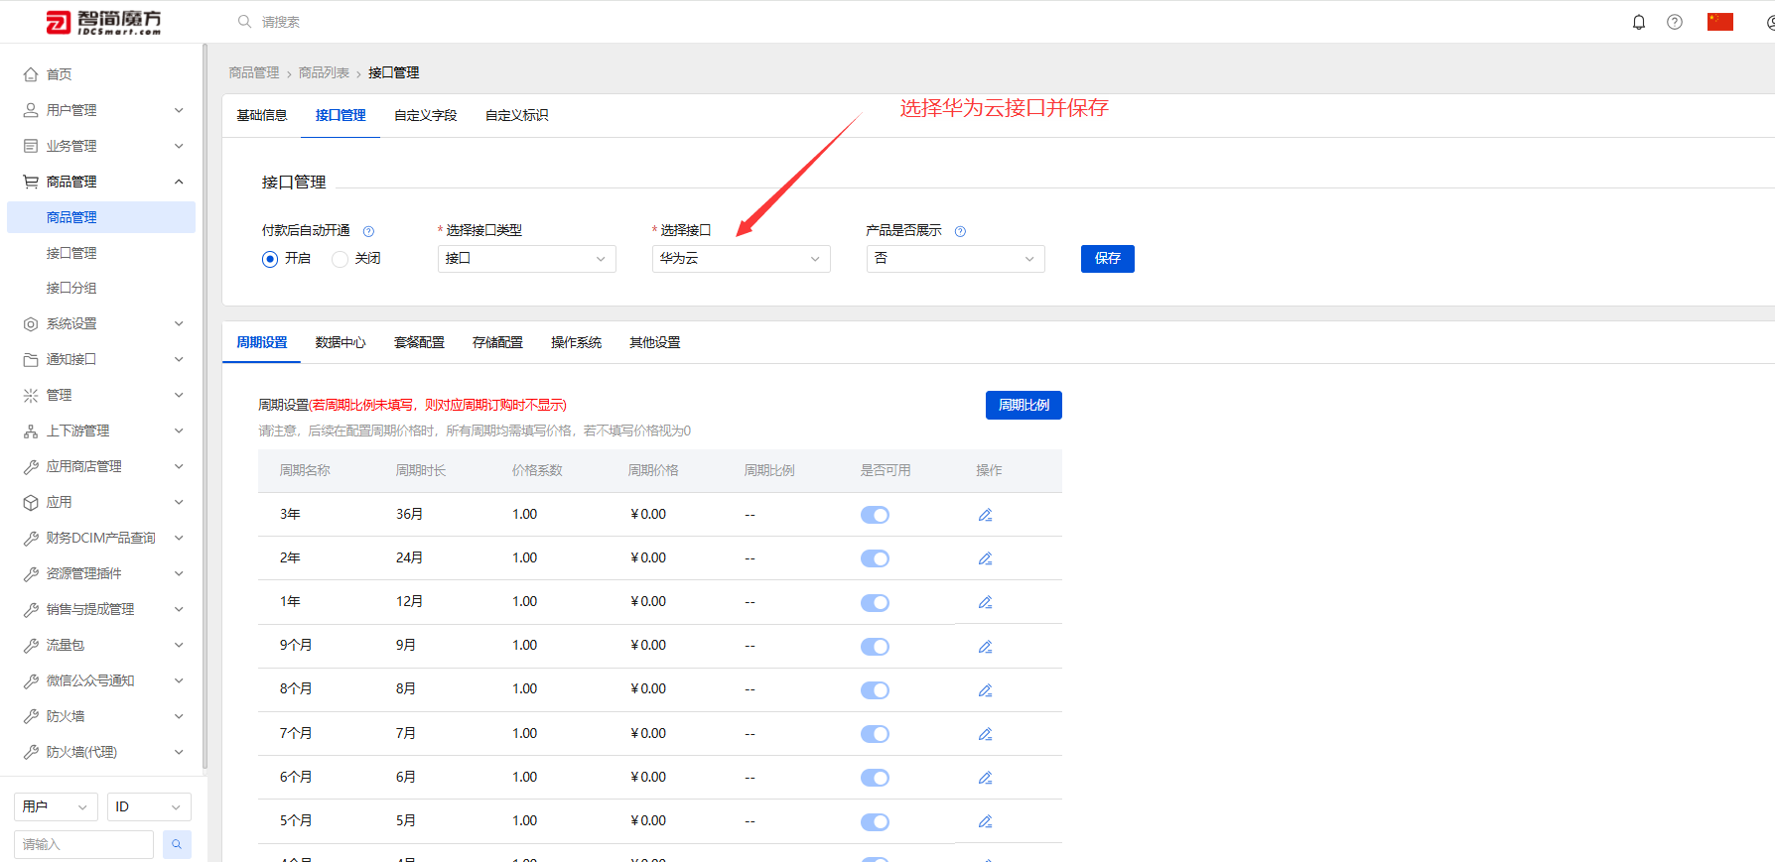
Task: Switch to 基础信息 tab
Action: pos(262,116)
